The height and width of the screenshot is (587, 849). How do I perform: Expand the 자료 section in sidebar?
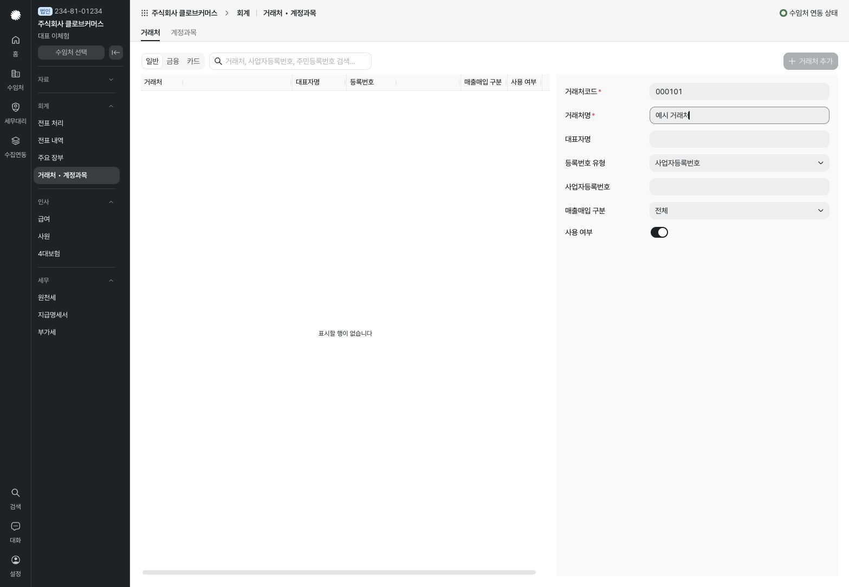[x=76, y=80]
